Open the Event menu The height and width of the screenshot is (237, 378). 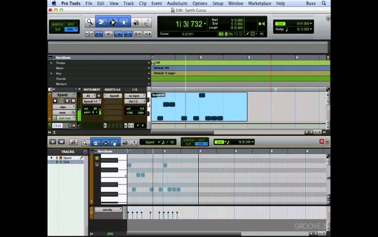click(156, 3)
